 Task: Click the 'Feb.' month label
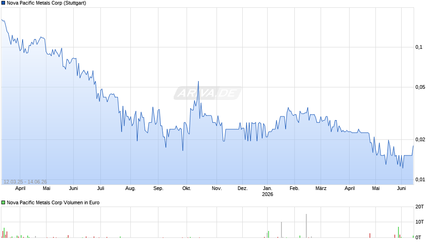point(294,188)
